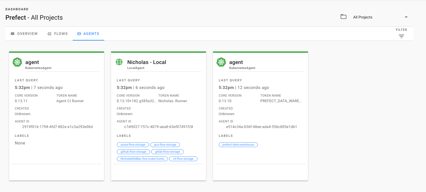Click the gitlab-flow-storage label chip
426x192 pixels.
click(x=167, y=152)
